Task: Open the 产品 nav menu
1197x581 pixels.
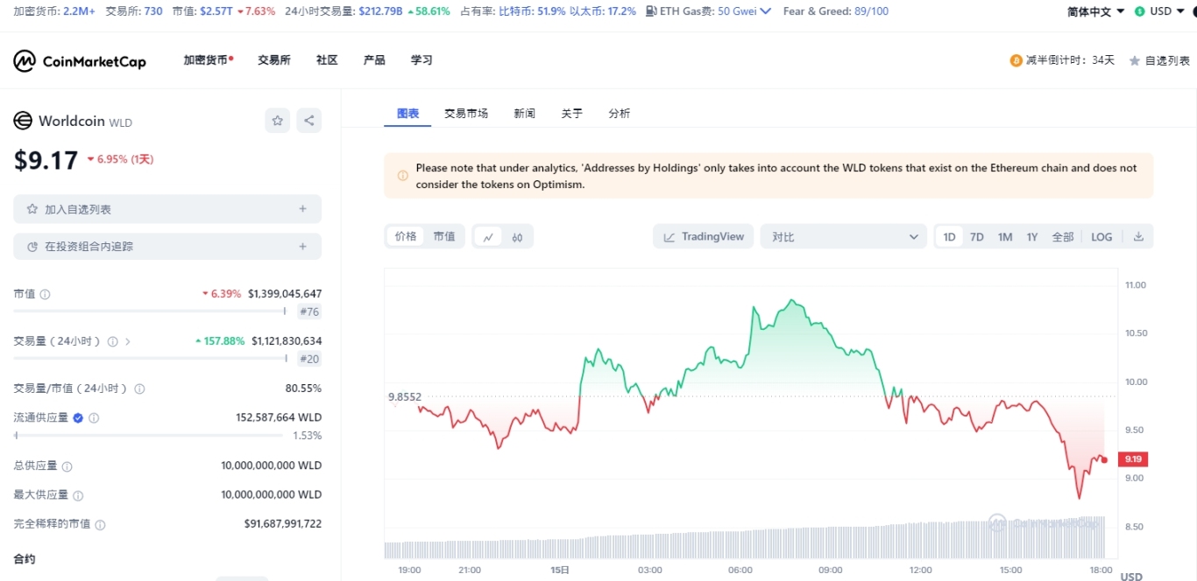Action: coord(374,60)
